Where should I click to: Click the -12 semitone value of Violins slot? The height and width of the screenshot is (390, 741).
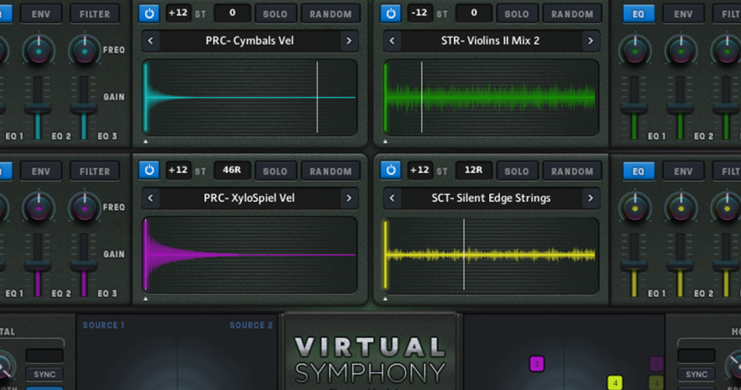coord(420,13)
